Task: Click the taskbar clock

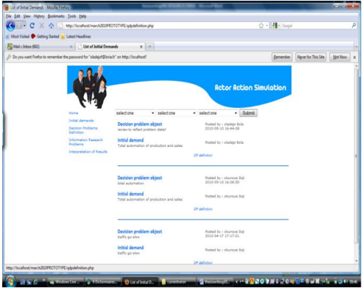Action: [x=353, y=282]
